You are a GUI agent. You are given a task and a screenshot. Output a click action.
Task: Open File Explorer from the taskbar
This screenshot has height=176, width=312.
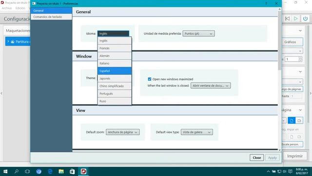[x=61, y=172]
